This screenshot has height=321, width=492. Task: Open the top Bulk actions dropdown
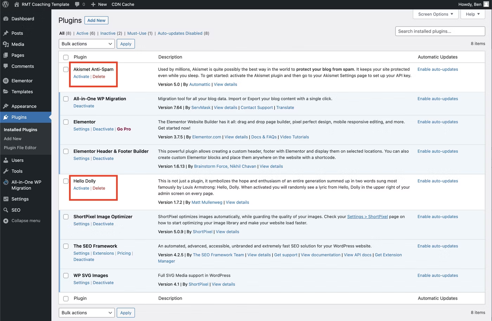[x=86, y=44]
